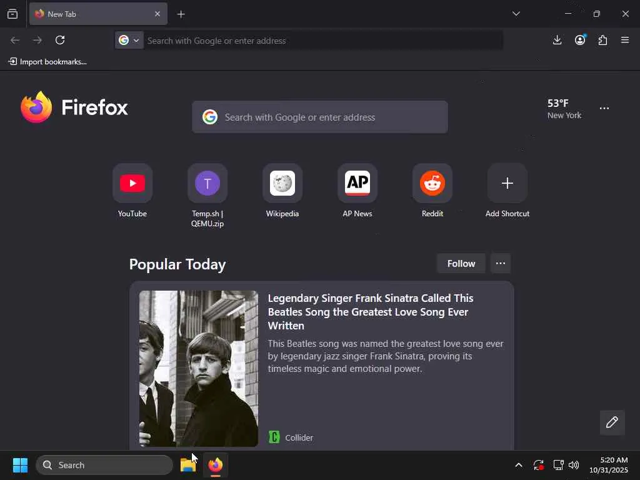The height and width of the screenshot is (480, 640).
Task: Open weather widget options menu
Action: click(604, 108)
